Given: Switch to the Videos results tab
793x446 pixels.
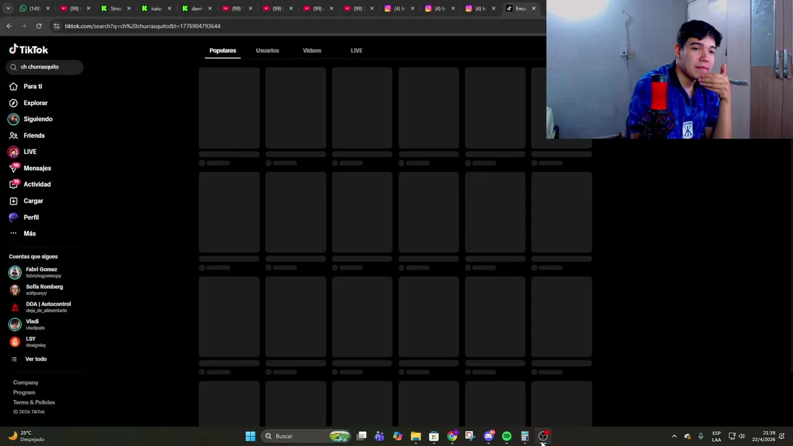Looking at the screenshot, I should 312,51.
